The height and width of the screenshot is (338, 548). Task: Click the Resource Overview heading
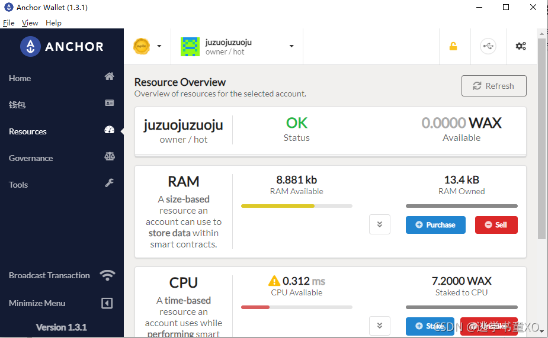point(180,82)
